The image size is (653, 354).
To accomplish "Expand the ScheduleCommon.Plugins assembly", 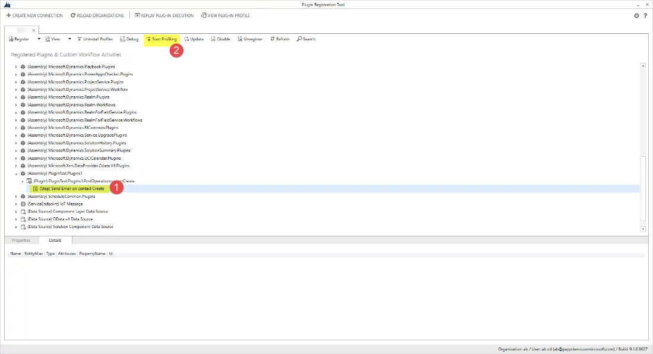I will pyautogui.click(x=16, y=197).
